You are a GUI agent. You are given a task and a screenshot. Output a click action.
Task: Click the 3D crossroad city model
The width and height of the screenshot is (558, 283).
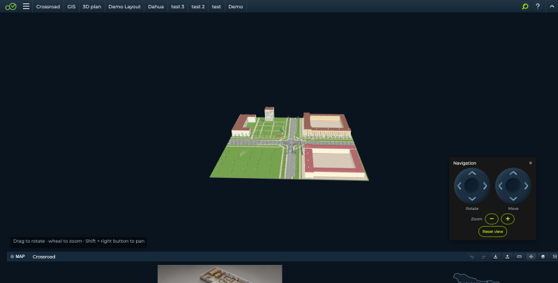(x=289, y=144)
